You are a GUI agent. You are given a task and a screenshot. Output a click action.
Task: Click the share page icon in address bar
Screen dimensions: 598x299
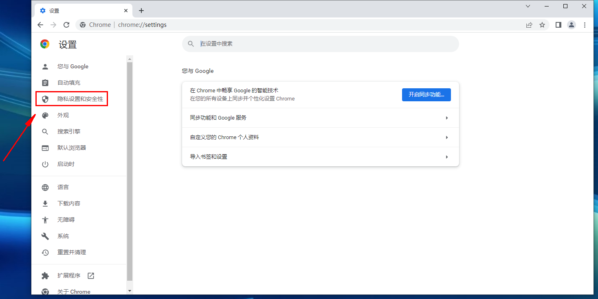pos(529,25)
